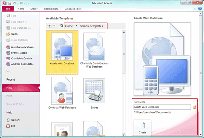Click the File Name input field
The width and height of the screenshot is (204, 138).
coord(162,107)
